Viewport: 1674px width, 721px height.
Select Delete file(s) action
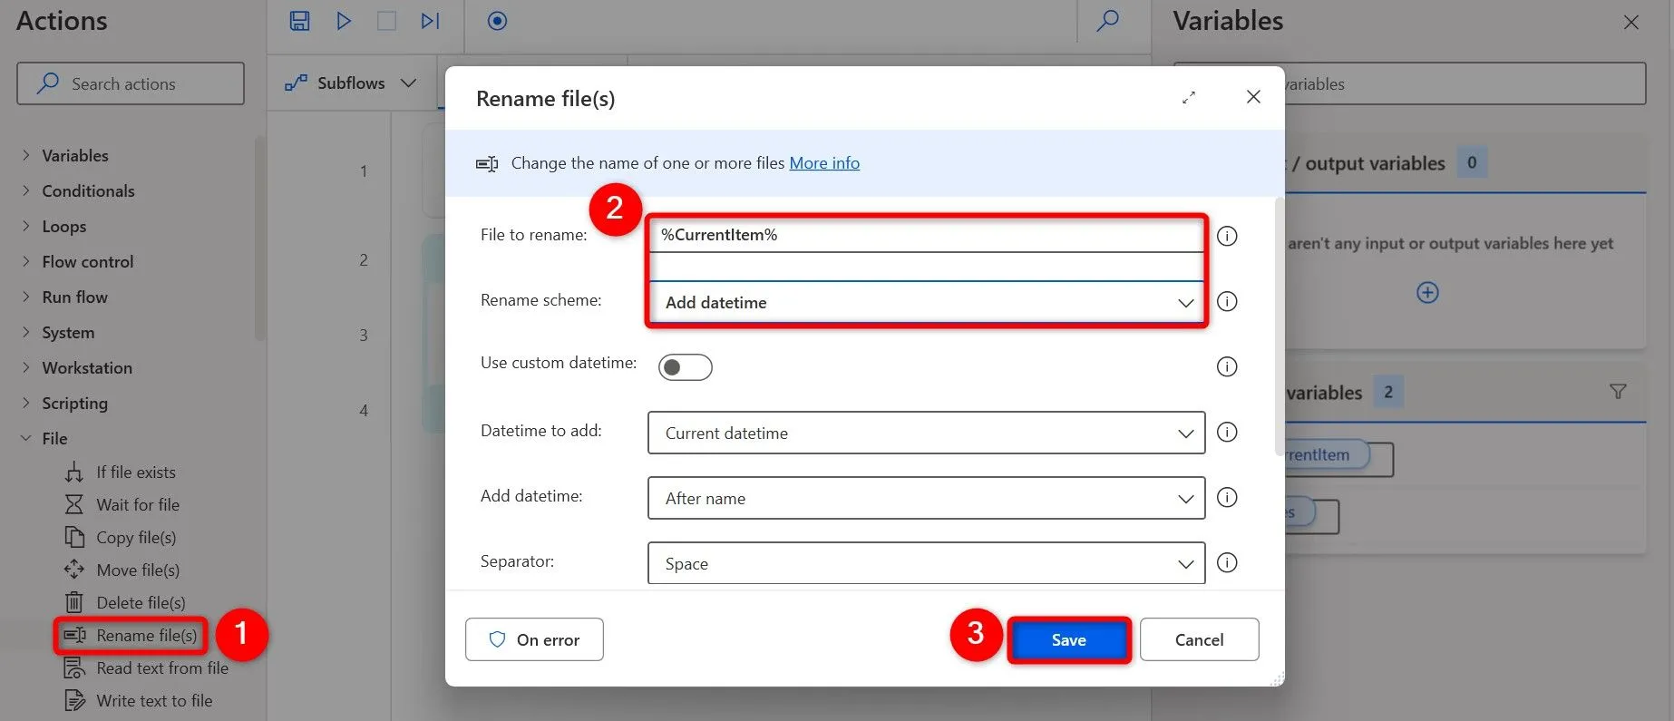[141, 603]
